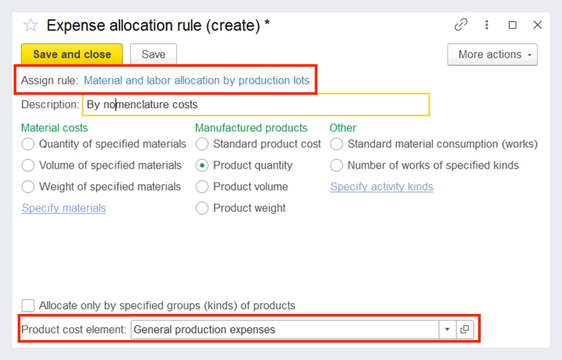Open the Specify materials link
562x360 pixels.
64,208
